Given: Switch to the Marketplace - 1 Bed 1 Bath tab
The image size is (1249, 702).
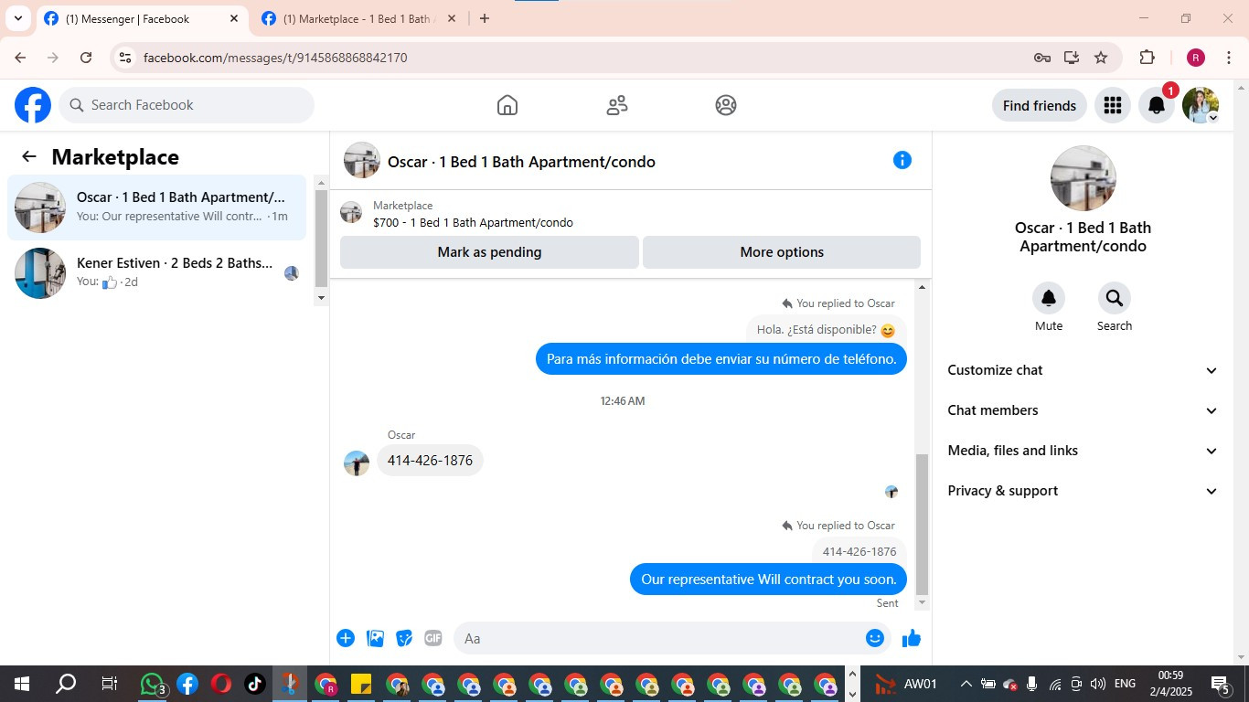Looking at the screenshot, I should (358, 19).
